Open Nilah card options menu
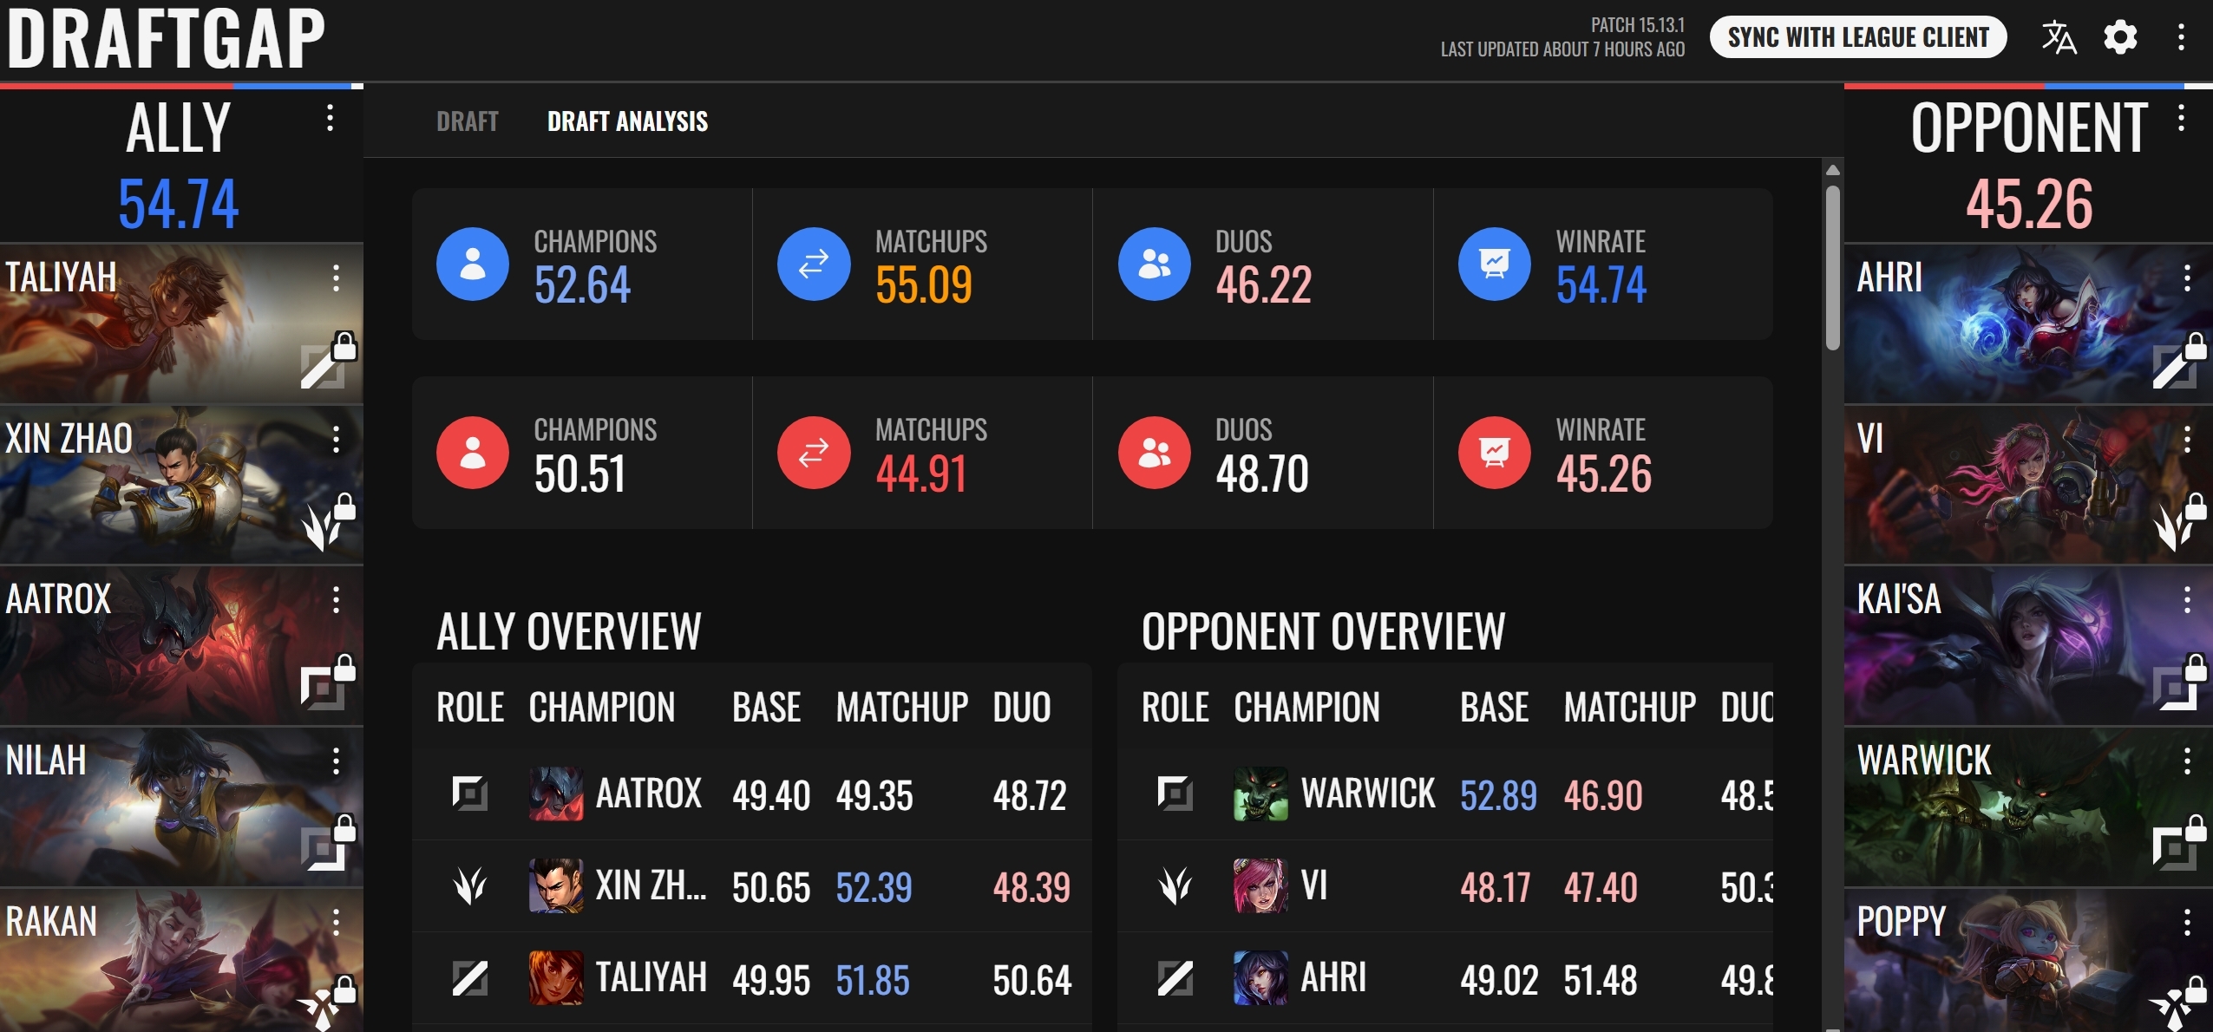The width and height of the screenshot is (2213, 1032). (336, 761)
